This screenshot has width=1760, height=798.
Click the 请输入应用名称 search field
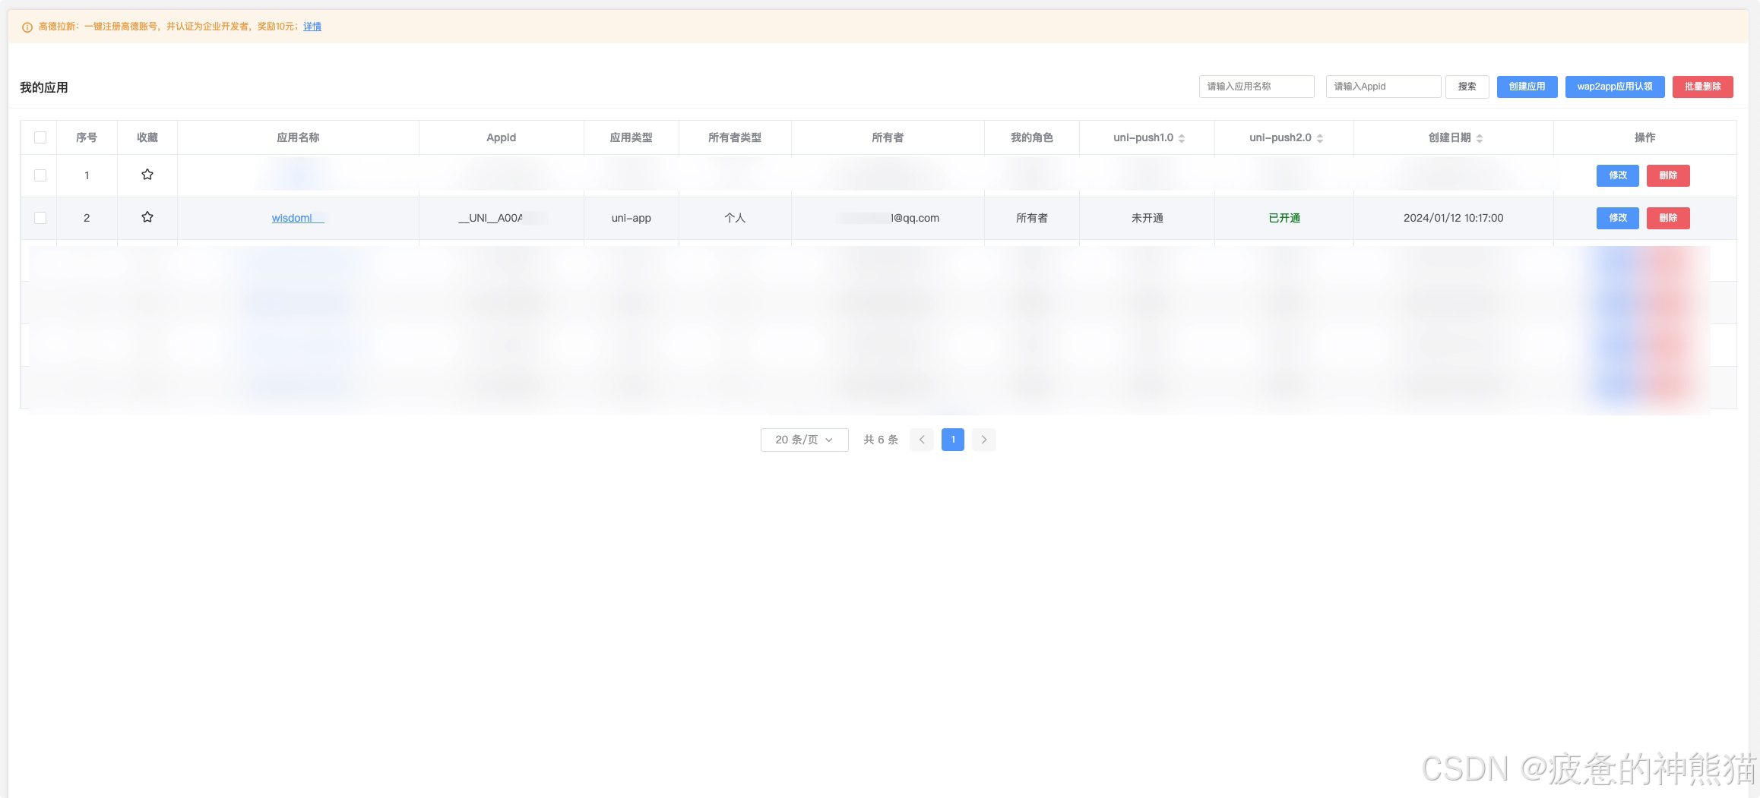pos(1255,86)
